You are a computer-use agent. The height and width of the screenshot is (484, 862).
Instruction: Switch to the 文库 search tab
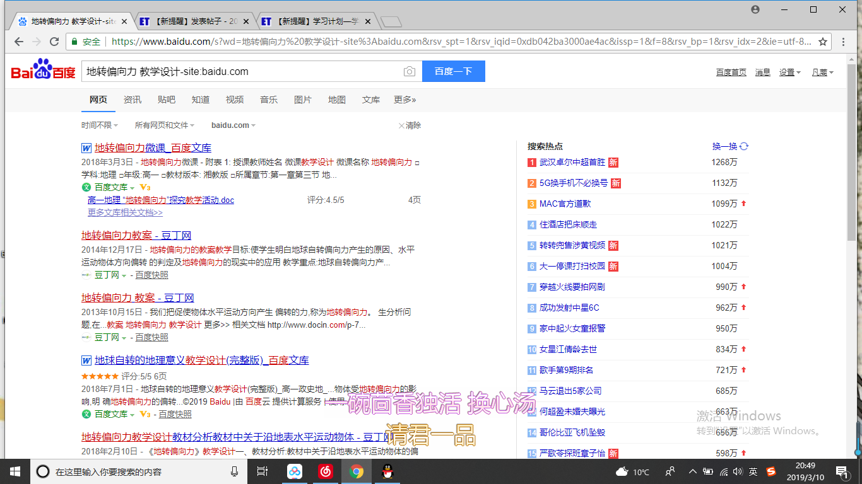(371, 100)
